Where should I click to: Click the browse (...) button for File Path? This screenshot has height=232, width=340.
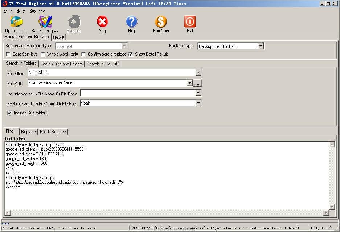(197, 83)
